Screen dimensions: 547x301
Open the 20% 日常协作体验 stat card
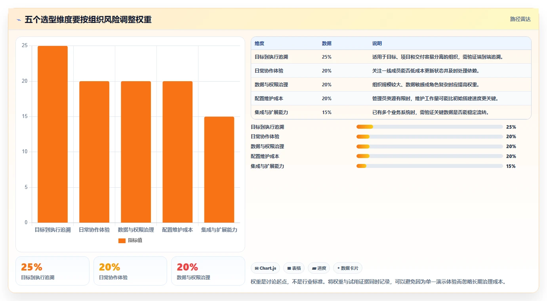point(130,271)
